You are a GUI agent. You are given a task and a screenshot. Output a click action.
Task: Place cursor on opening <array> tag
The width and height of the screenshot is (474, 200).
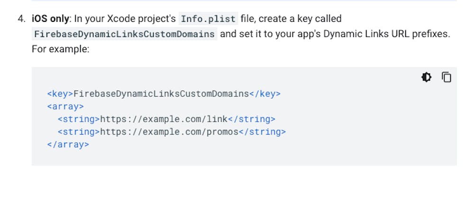pos(65,107)
